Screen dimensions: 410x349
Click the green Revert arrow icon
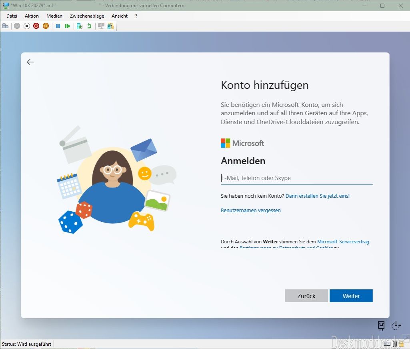pos(89,26)
